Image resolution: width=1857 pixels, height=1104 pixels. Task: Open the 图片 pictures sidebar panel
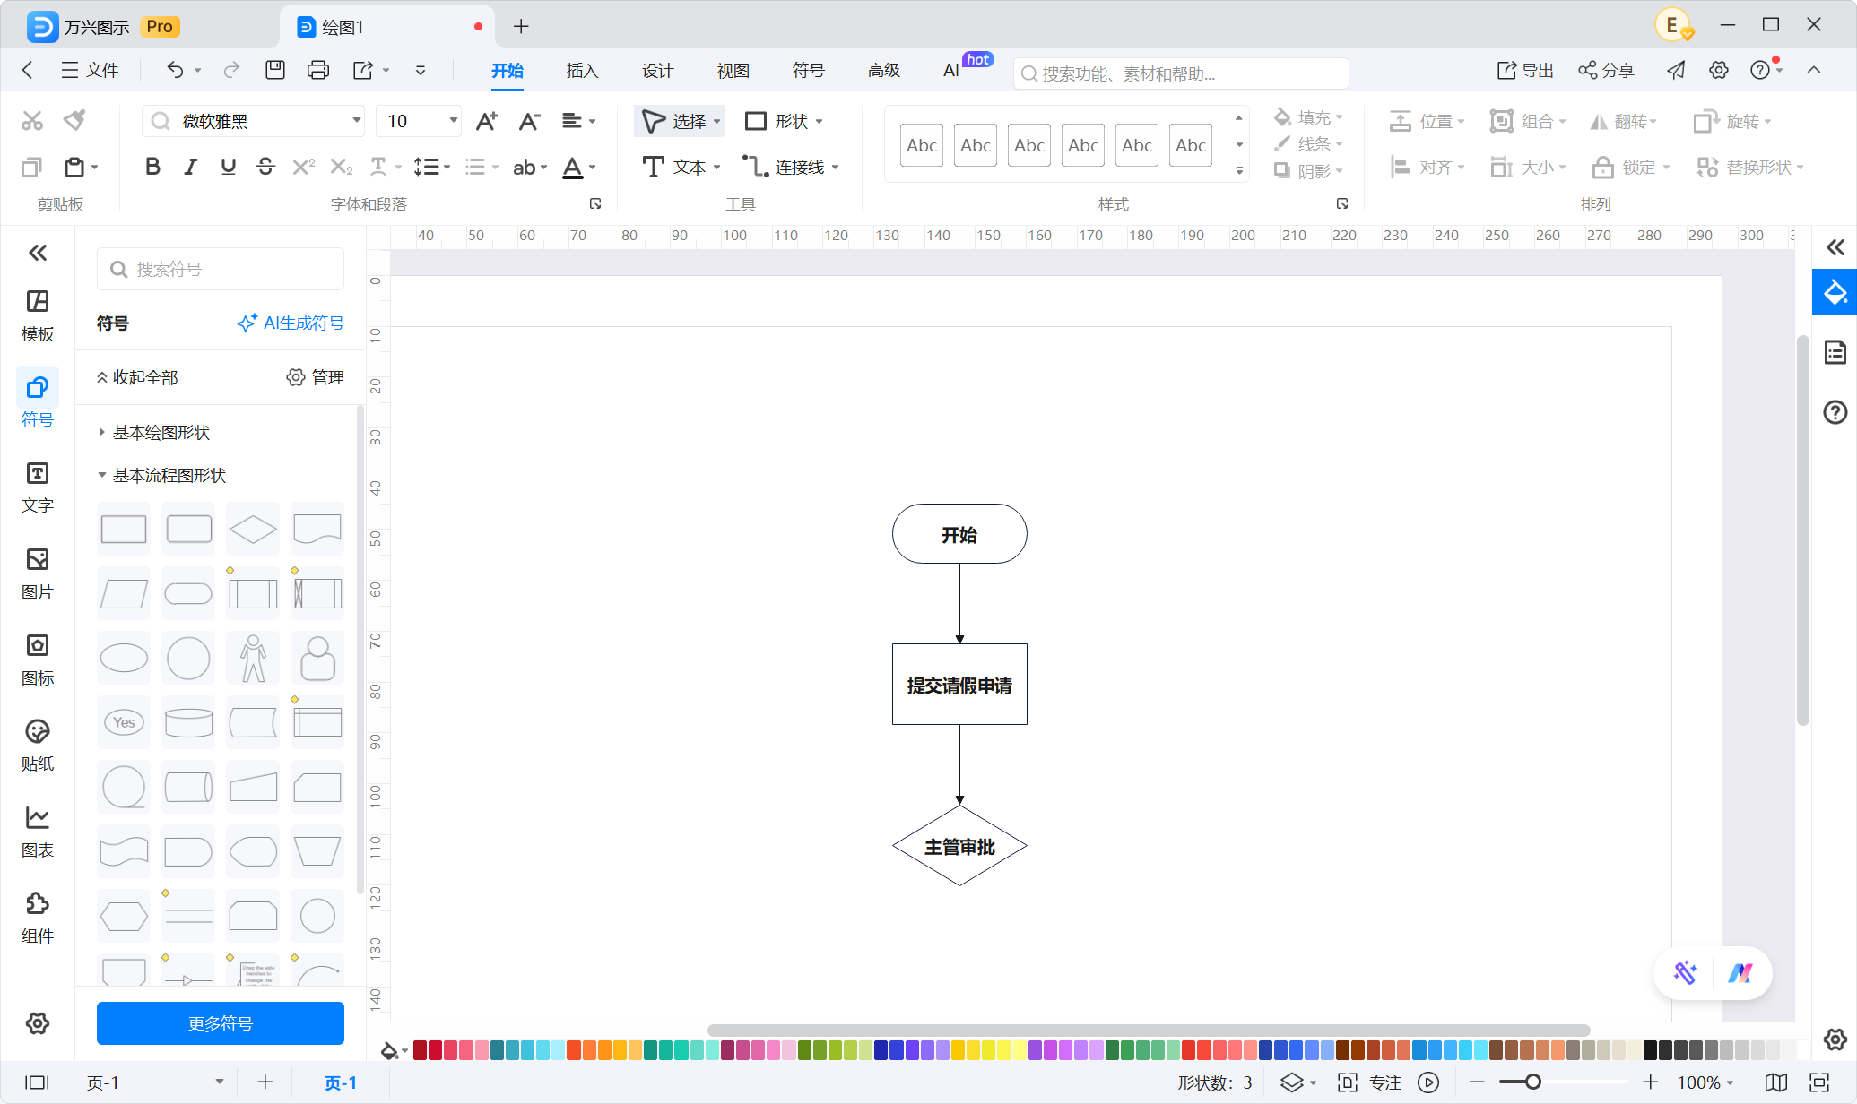pos(38,574)
